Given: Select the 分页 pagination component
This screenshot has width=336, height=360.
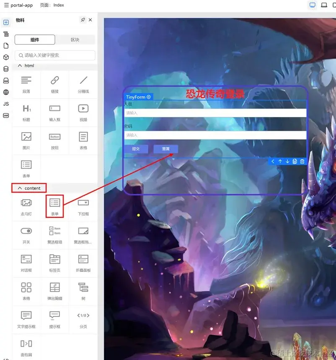Looking at the screenshot, I should point(83,320).
